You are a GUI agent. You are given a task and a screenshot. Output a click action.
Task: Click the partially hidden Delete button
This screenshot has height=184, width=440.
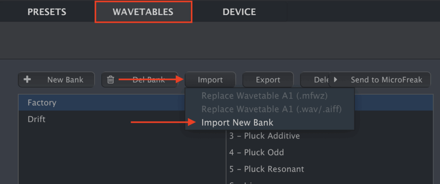(315, 80)
